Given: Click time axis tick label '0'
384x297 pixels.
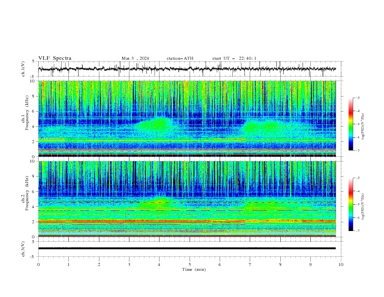Looking at the screenshot, I should coord(38,264).
